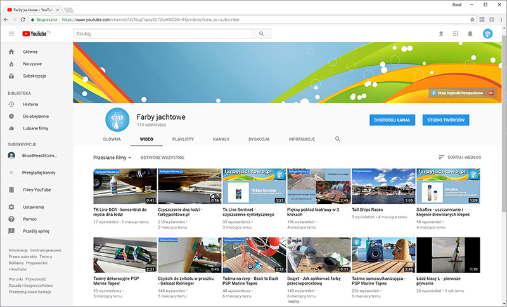Open Prawa autorskie footer link
This screenshot has height=307, width=507.
click(23, 256)
